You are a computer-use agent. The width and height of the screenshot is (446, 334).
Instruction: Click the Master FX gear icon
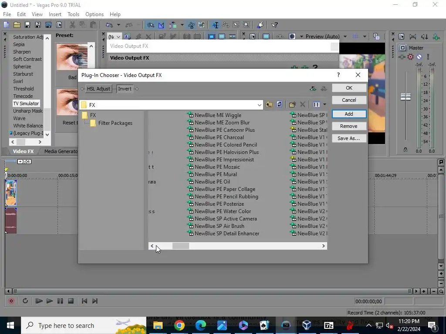[410, 57]
